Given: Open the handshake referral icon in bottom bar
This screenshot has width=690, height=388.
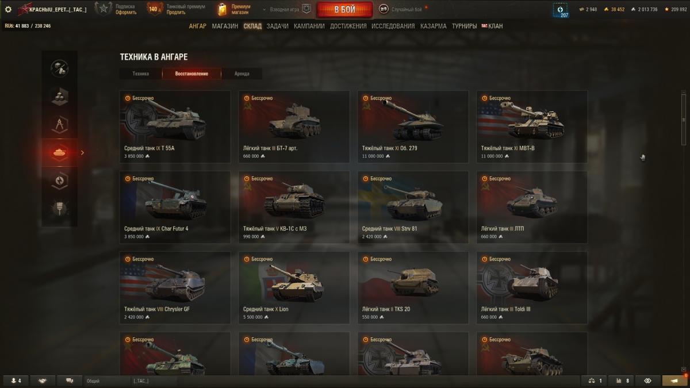Looking at the screenshot, I should pos(43,381).
